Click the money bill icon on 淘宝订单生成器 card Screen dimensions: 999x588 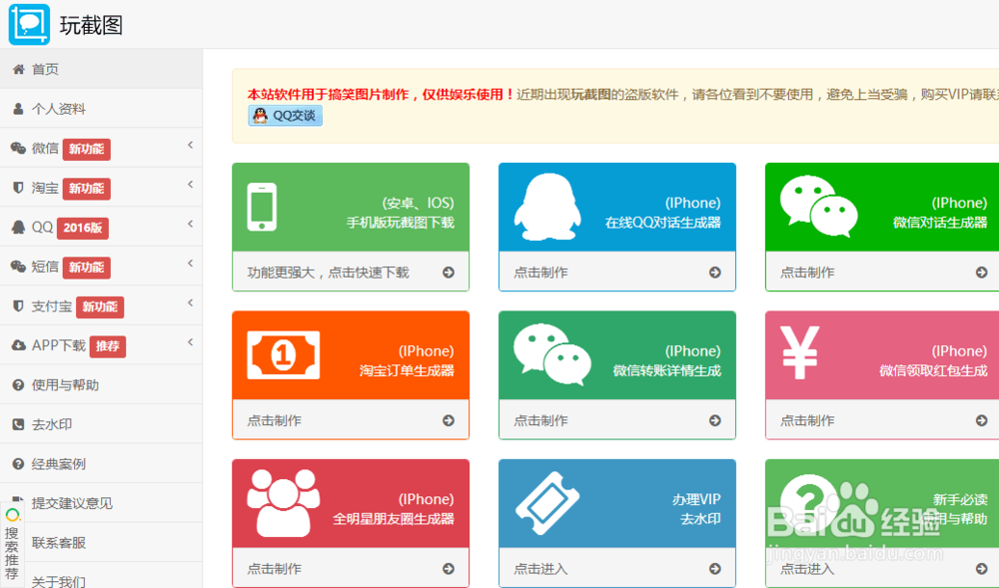(x=284, y=355)
